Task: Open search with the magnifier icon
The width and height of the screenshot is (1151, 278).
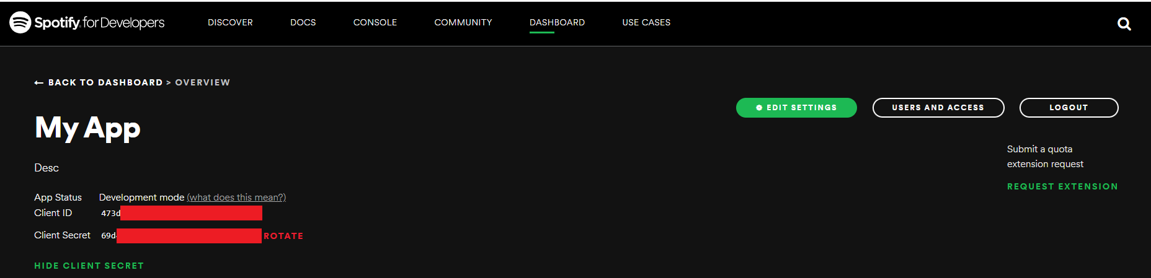Action: (x=1124, y=24)
